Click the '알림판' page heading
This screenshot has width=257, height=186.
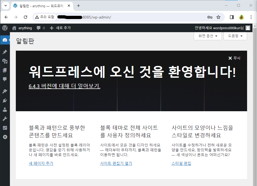point(25,41)
